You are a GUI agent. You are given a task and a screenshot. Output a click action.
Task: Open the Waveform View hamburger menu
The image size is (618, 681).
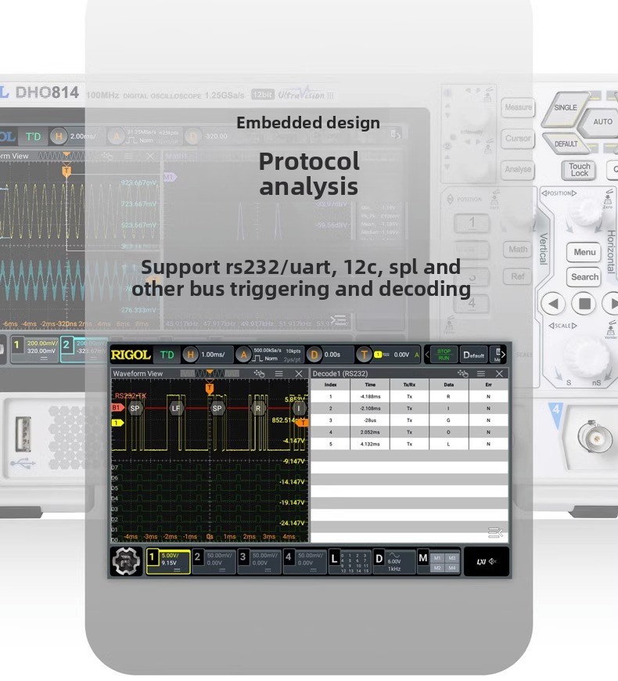[279, 373]
